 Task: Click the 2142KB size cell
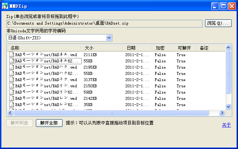click(90, 98)
